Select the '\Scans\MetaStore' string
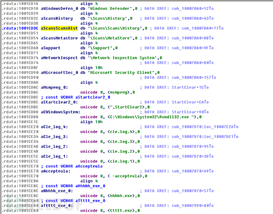The image size is (273, 214). point(110,38)
